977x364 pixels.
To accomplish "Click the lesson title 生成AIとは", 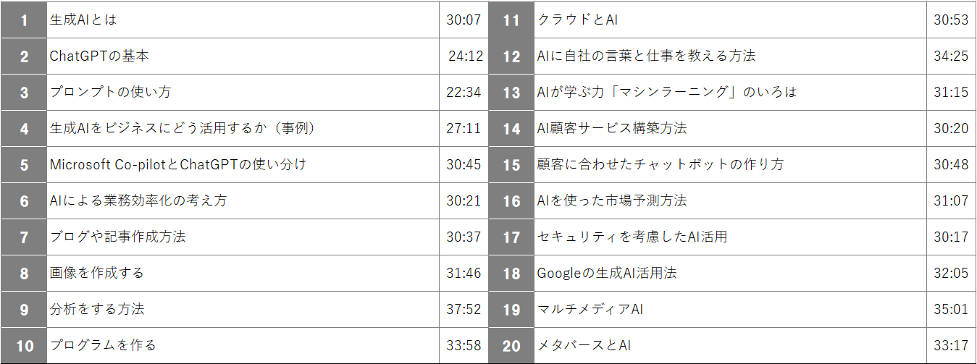I will pyautogui.click(x=83, y=20).
